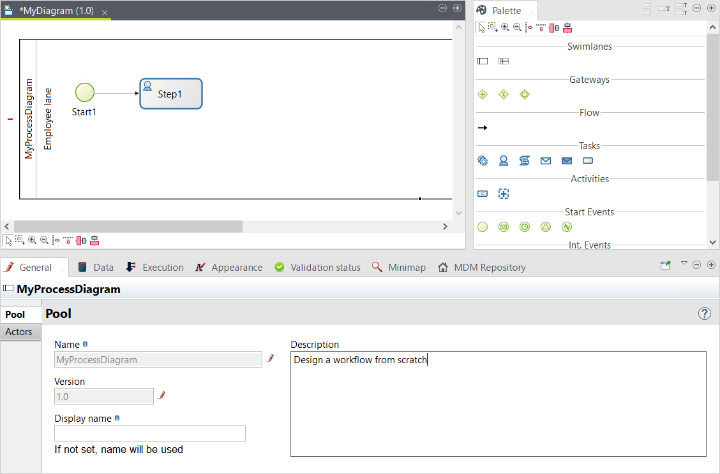Select the exclusive (X) gateway icon
Image resolution: width=720 pixels, height=474 pixels.
coord(504,94)
